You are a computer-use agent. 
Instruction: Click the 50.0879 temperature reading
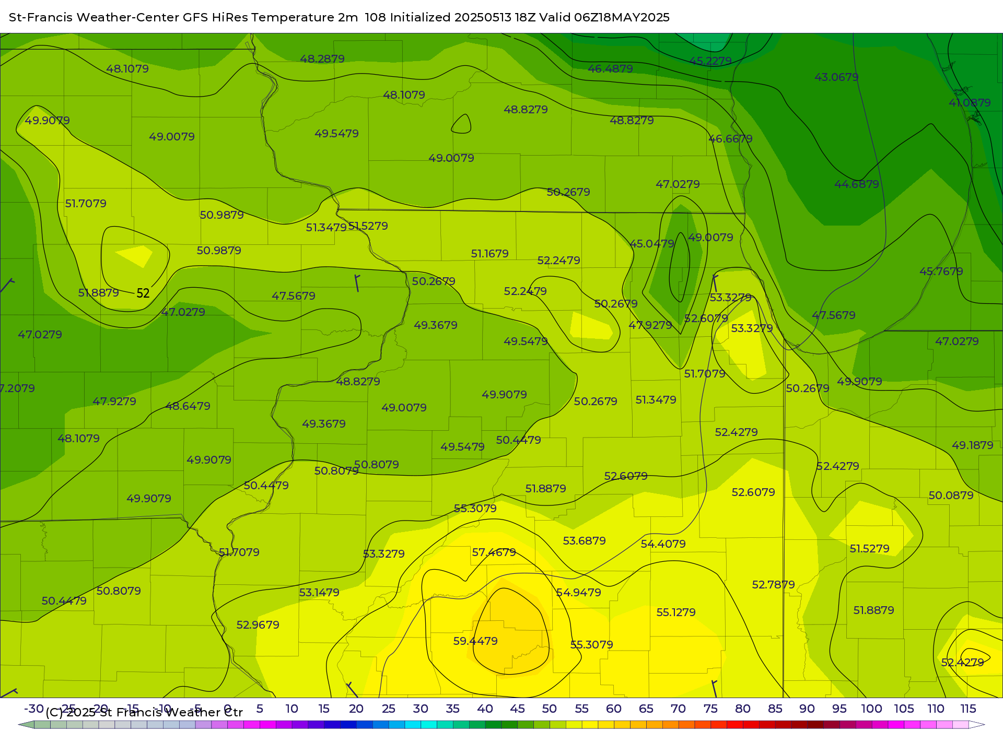coord(951,495)
